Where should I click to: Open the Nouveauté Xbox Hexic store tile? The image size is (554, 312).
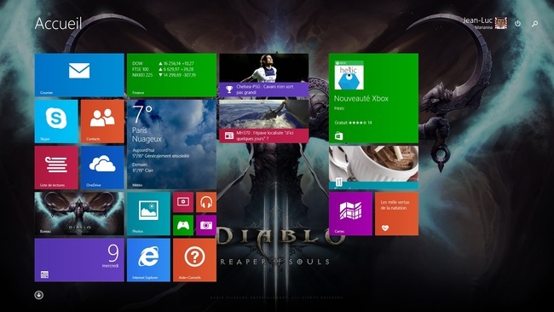tap(373, 98)
